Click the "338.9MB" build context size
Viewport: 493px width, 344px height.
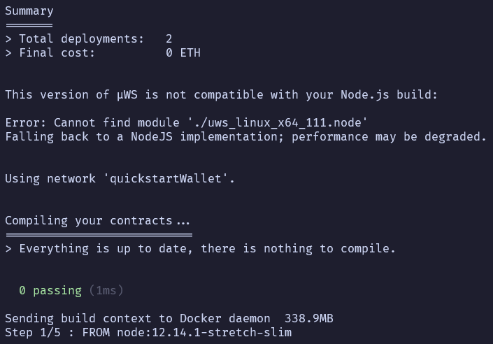click(305, 318)
